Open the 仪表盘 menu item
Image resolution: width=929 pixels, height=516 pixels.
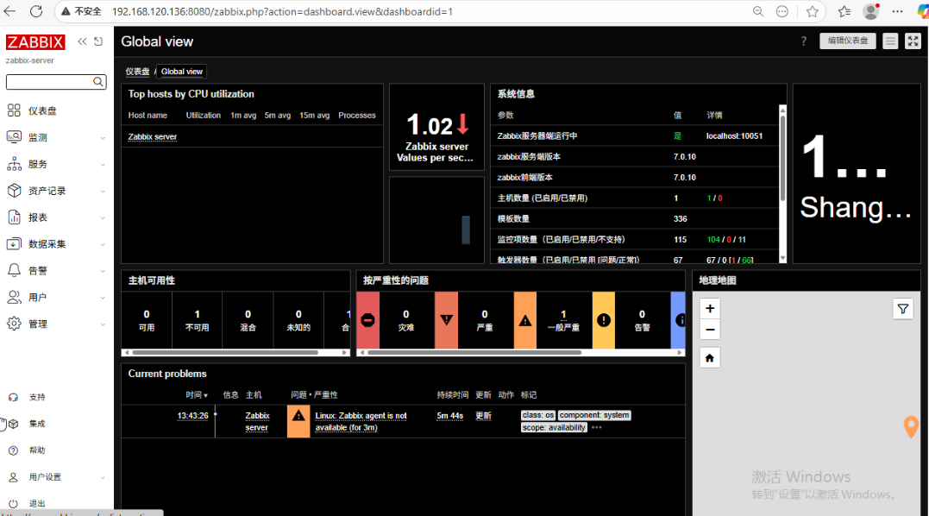click(x=42, y=110)
